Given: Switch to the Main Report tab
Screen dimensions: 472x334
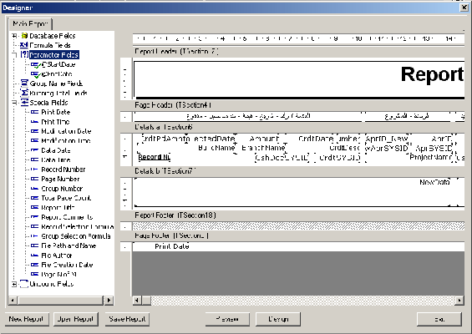Looking at the screenshot, I should [30, 23].
